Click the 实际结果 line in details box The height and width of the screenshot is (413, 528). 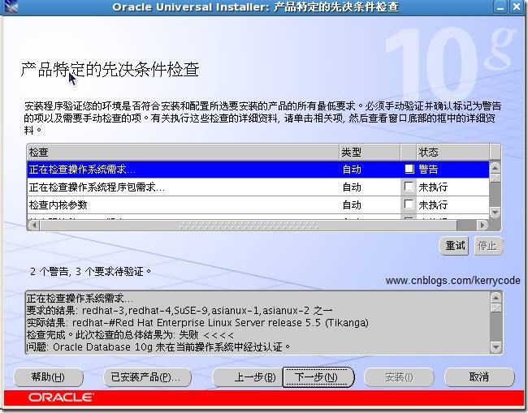coord(197,323)
